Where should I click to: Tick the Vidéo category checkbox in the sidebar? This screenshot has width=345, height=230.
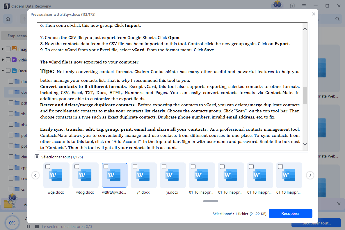(8, 60)
